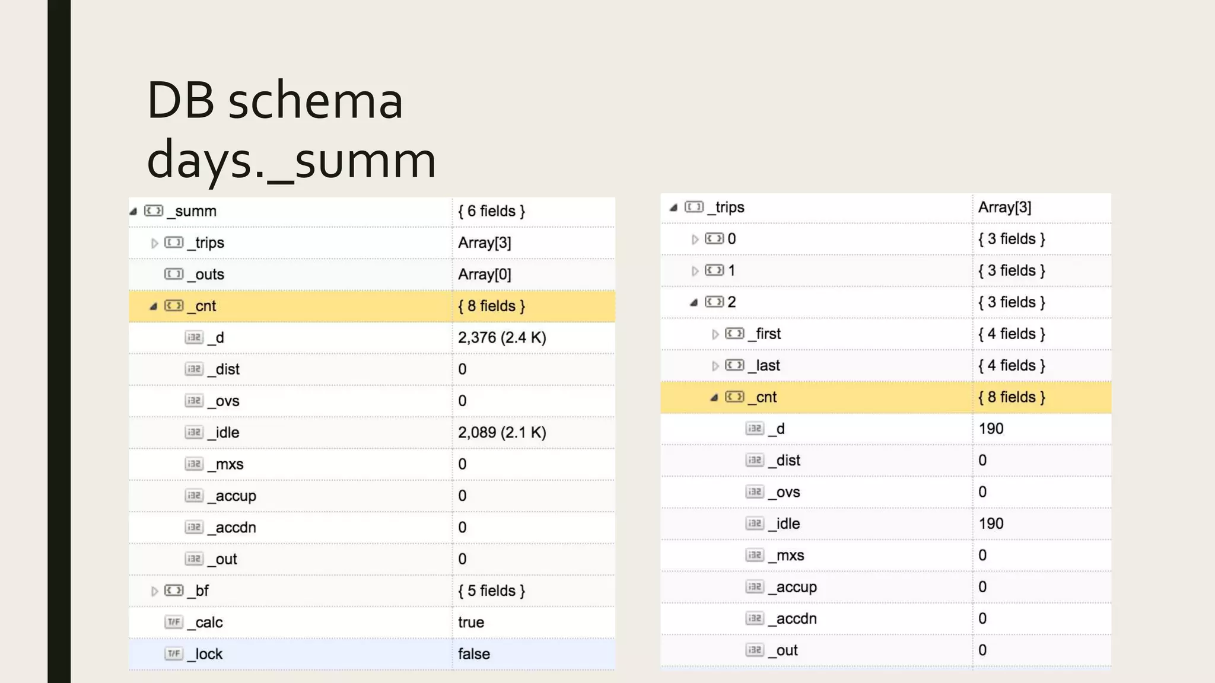Click the _trips array icon in right panel
Image resolution: width=1215 pixels, height=683 pixels.
click(x=694, y=206)
